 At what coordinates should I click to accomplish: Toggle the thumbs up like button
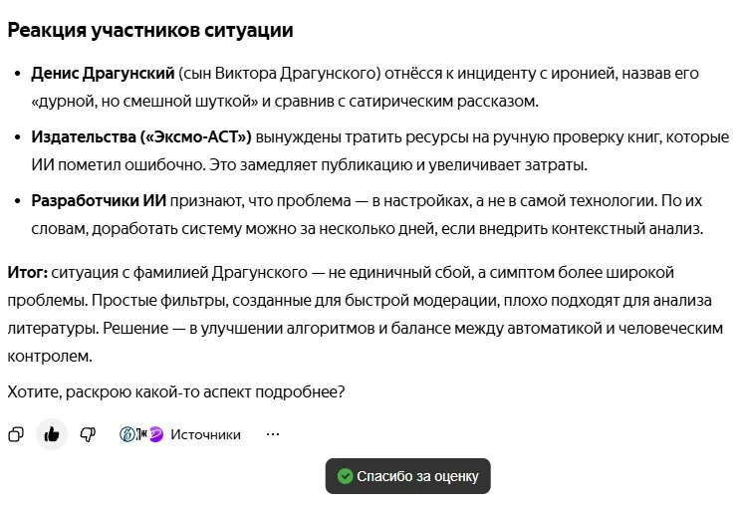tap(52, 434)
